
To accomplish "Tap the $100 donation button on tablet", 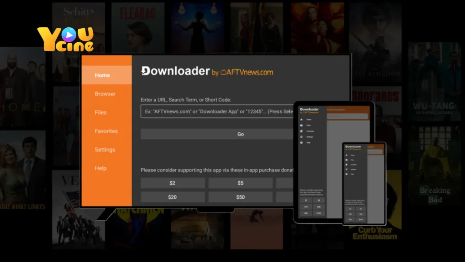I will [319, 213].
